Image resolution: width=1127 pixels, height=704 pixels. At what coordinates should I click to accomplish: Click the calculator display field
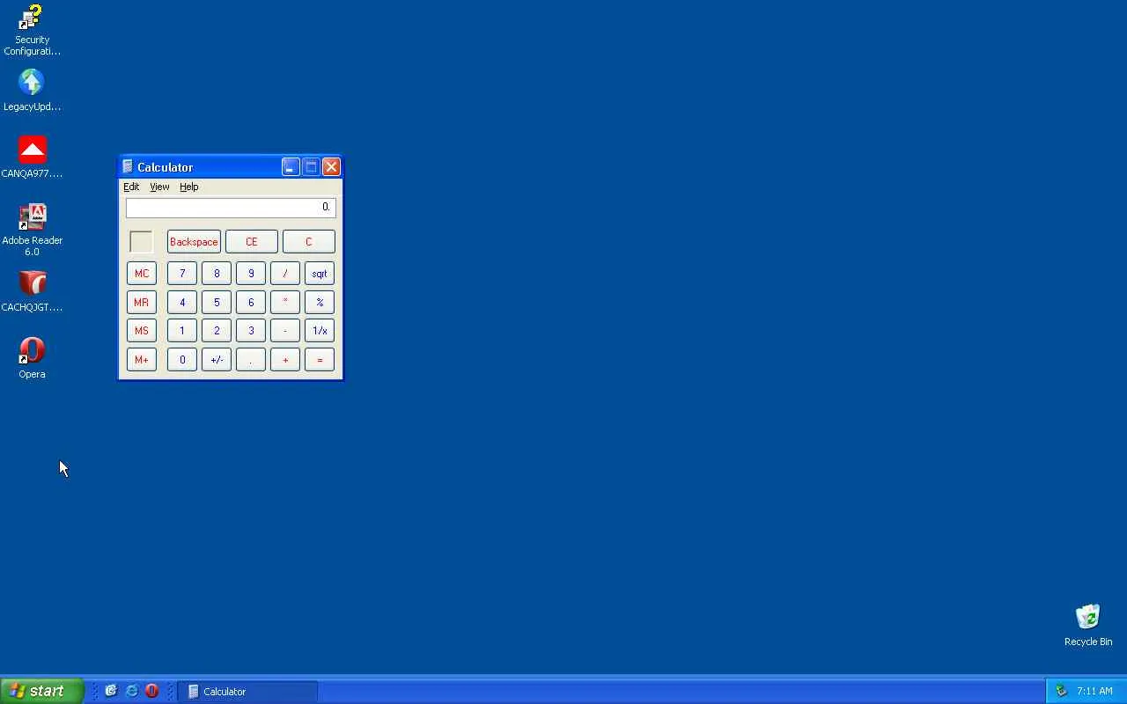pyautogui.click(x=231, y=207)
